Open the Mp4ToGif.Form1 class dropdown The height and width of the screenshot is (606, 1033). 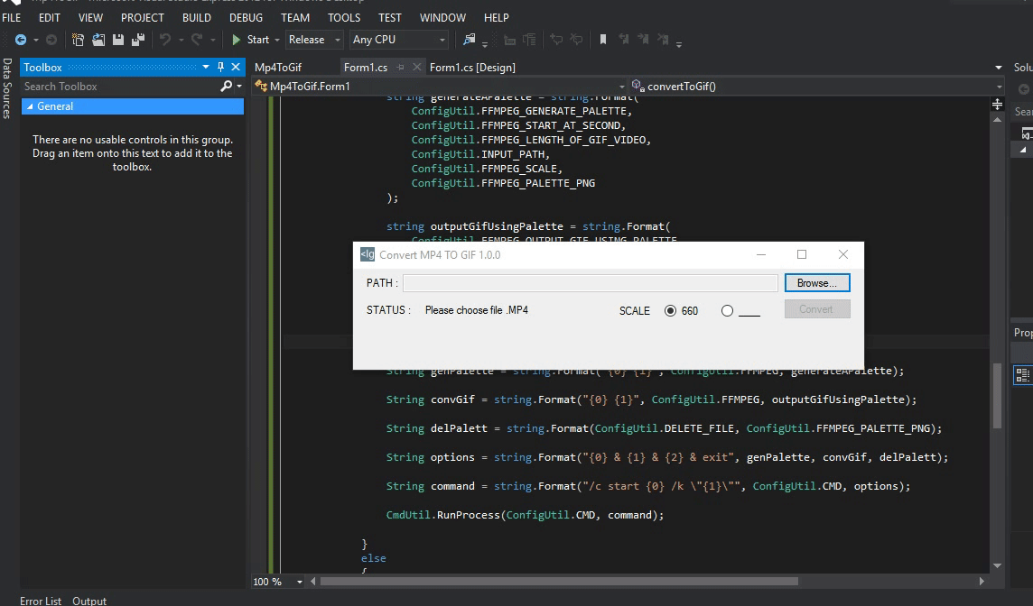coord(622,87)
